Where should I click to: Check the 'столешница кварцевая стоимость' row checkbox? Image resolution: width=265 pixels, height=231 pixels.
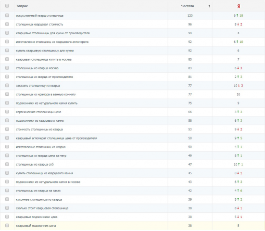pos(7,24)
